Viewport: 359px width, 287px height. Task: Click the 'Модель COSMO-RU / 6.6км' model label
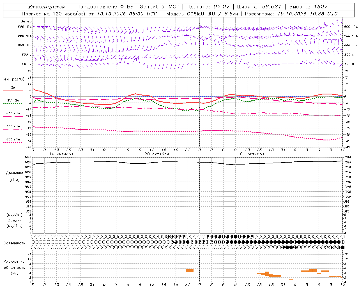pyautogui.click(x=202, y=14)
